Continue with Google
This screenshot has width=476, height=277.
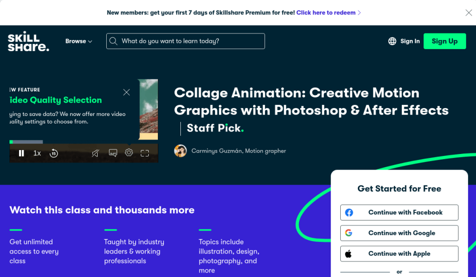pyautogui.click(x=399, y=233)
